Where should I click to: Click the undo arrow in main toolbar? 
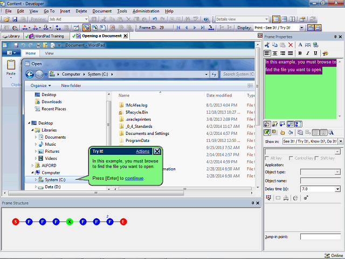[x=155, y=19]
